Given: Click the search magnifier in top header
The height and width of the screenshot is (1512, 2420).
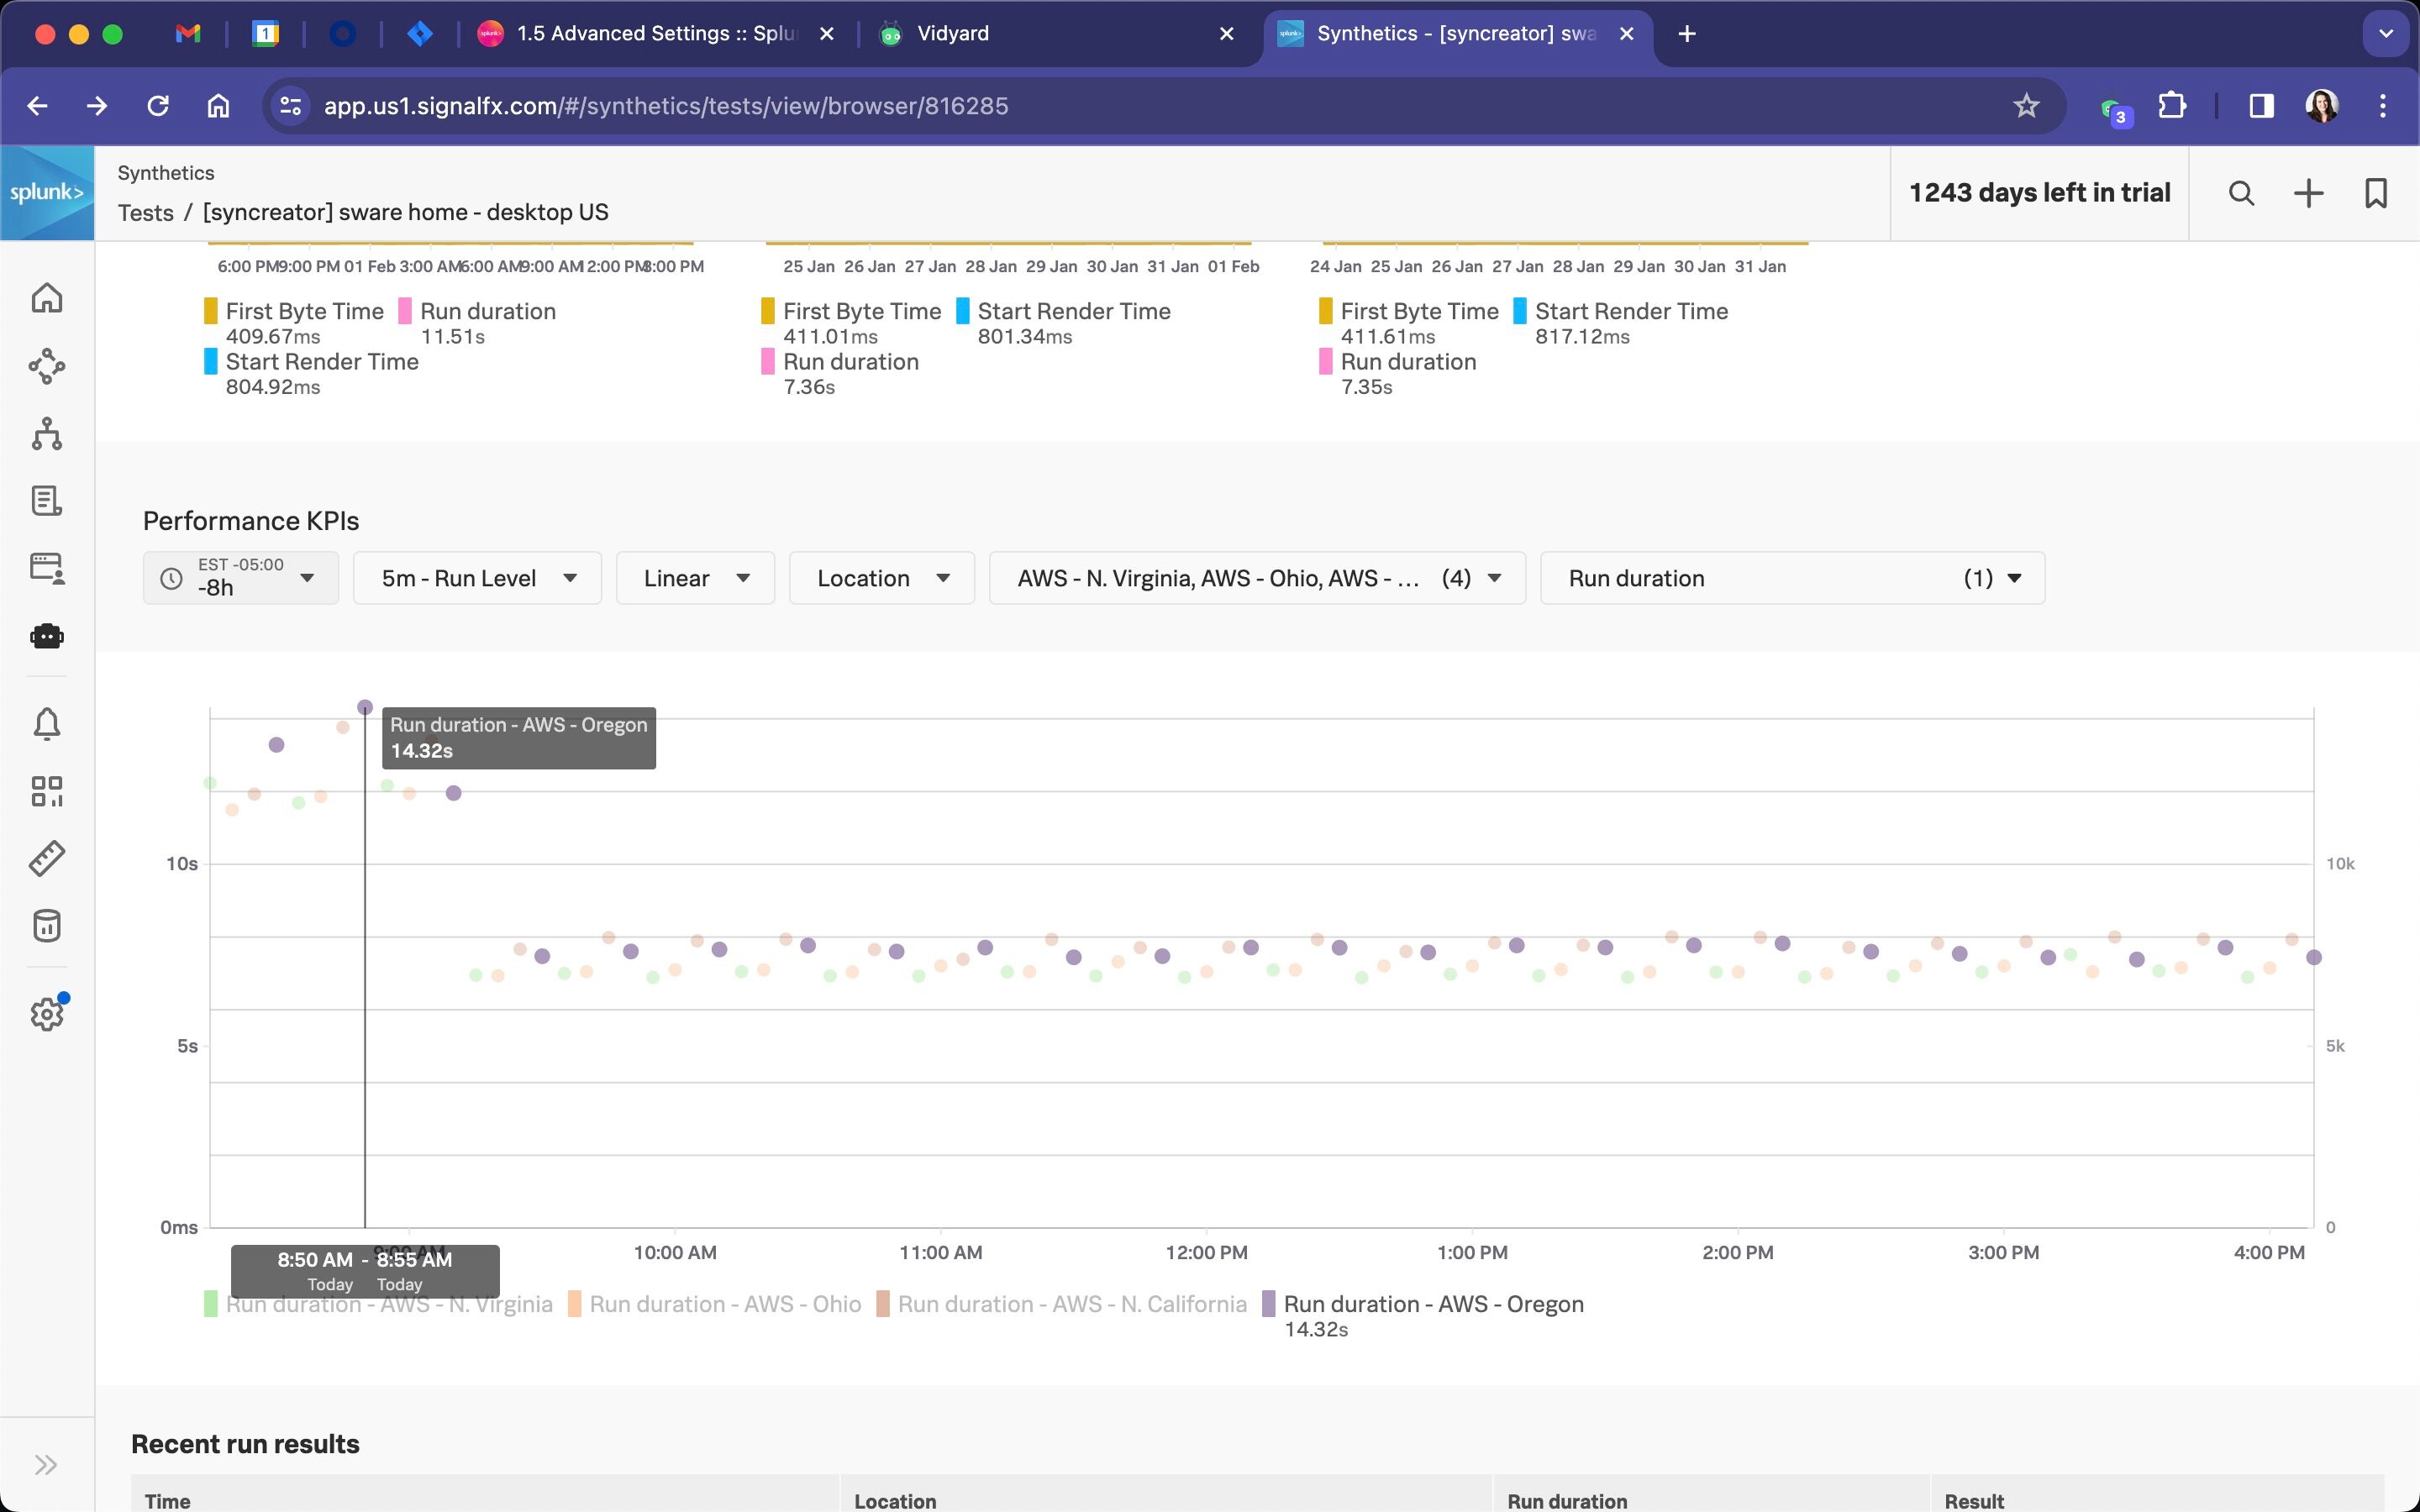Looking at the screenshot, I should [2241, 193].
